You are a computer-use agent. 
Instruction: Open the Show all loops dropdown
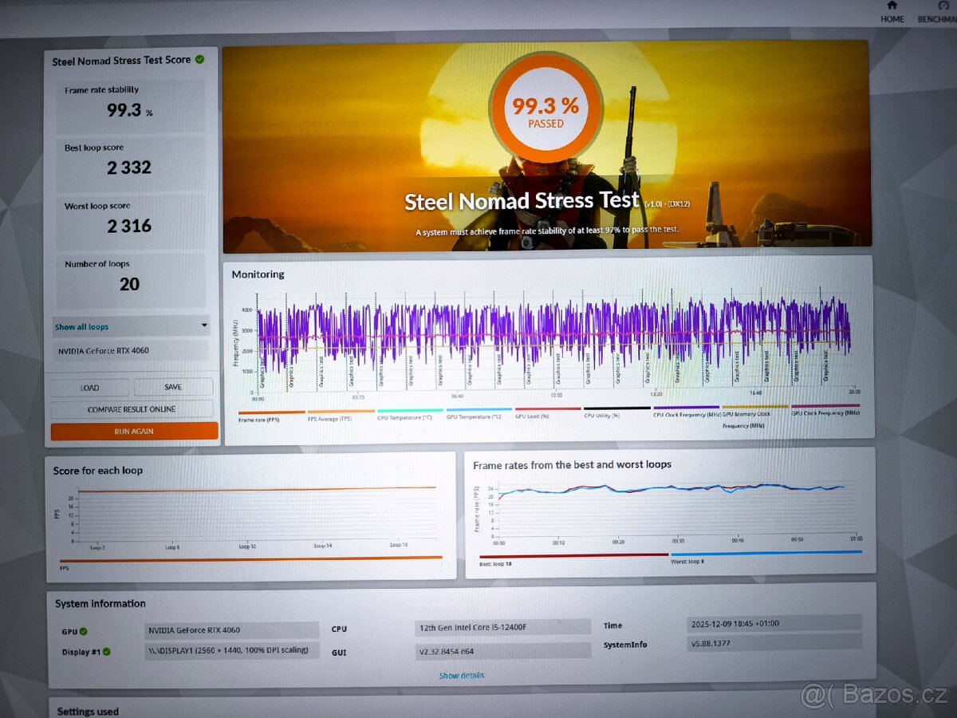click(132, 326)
